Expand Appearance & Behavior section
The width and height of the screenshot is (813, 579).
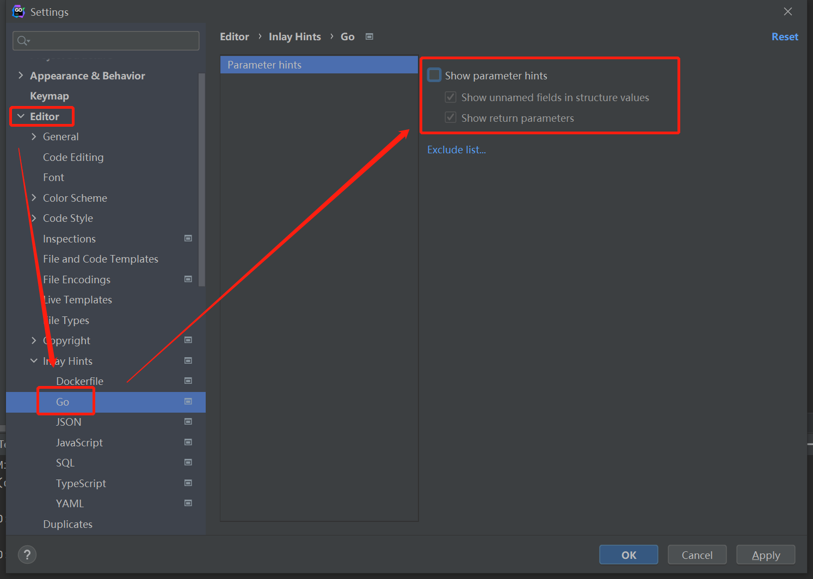(21, 76)
